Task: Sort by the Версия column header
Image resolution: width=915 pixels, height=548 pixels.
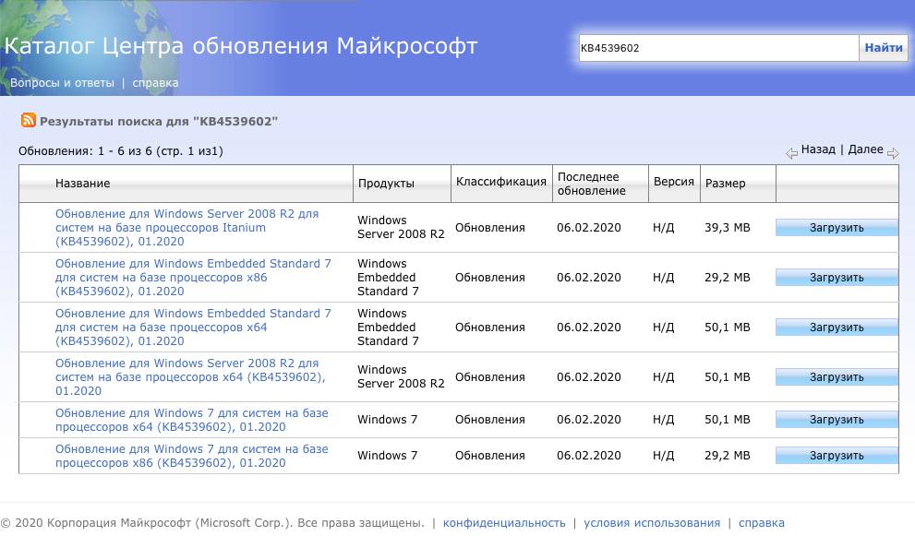Action: point(674,182)
